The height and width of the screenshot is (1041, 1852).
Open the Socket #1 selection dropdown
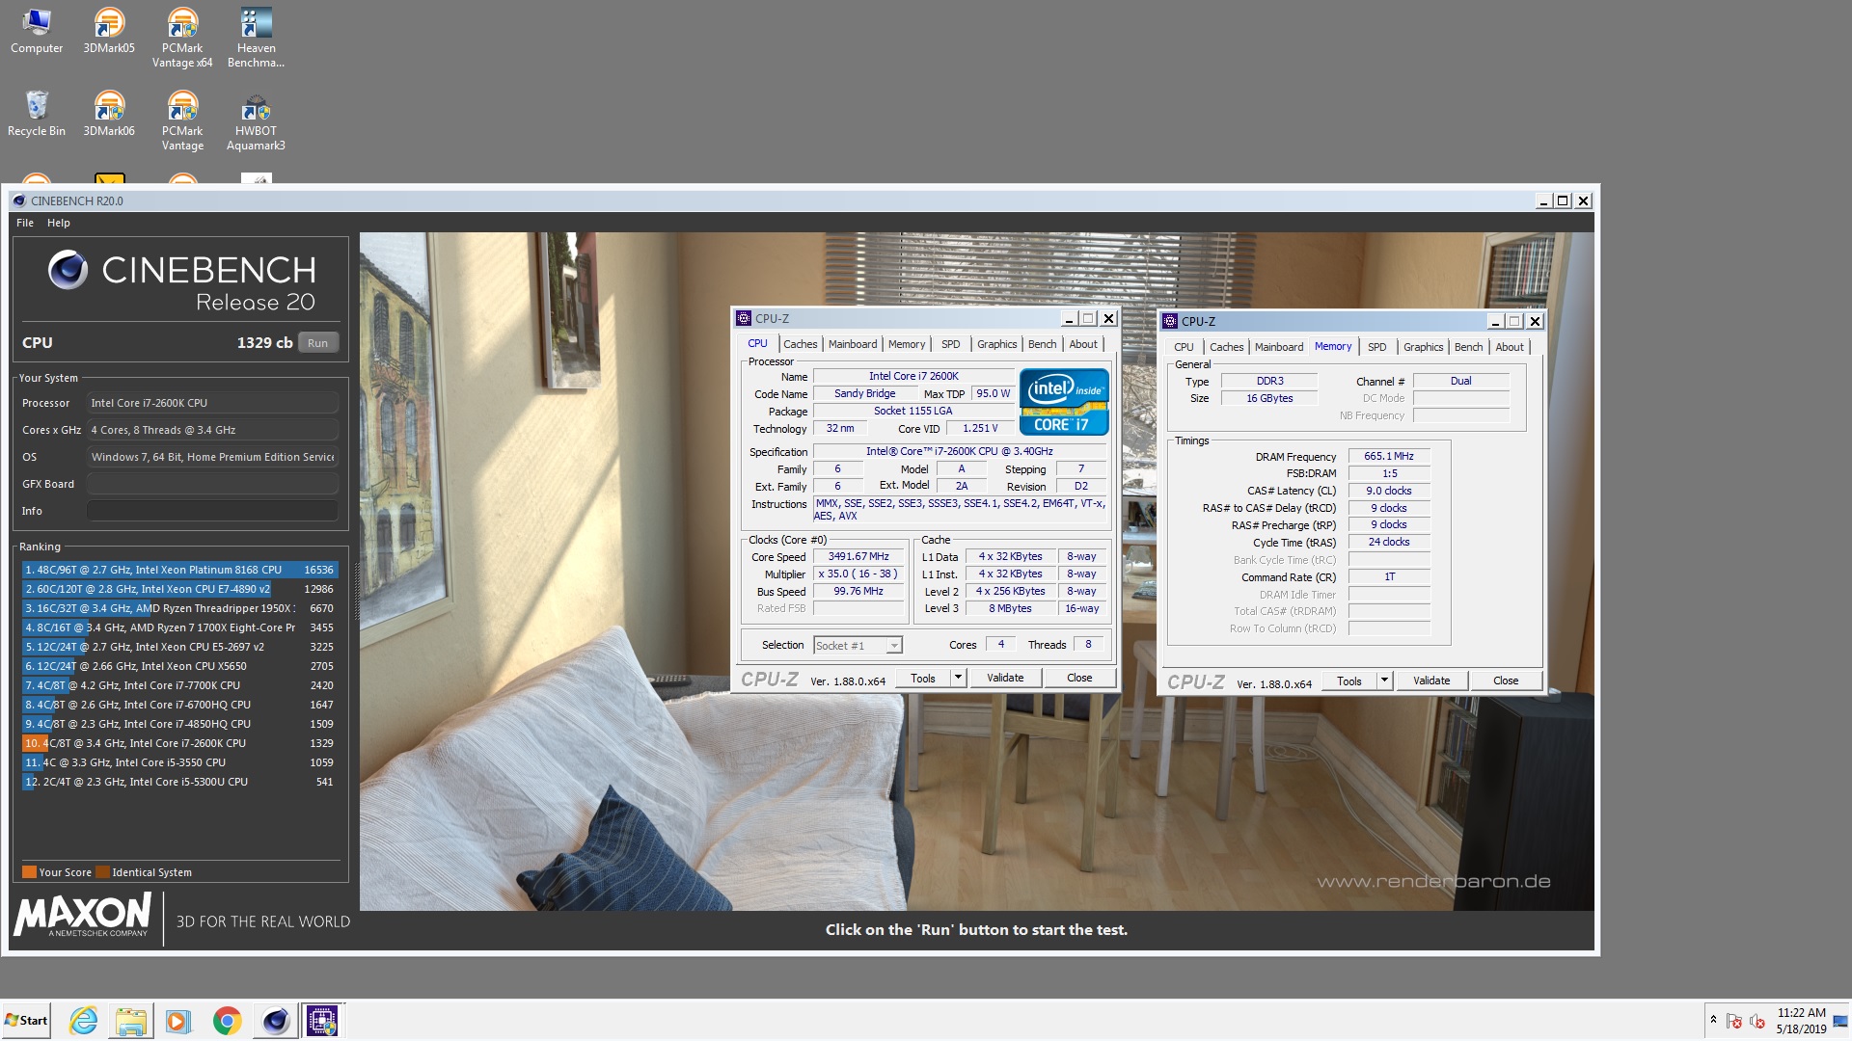(x=858, y=645)
